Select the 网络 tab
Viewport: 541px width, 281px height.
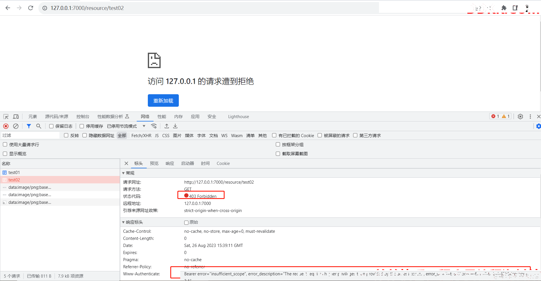click(x=145, y=117)
